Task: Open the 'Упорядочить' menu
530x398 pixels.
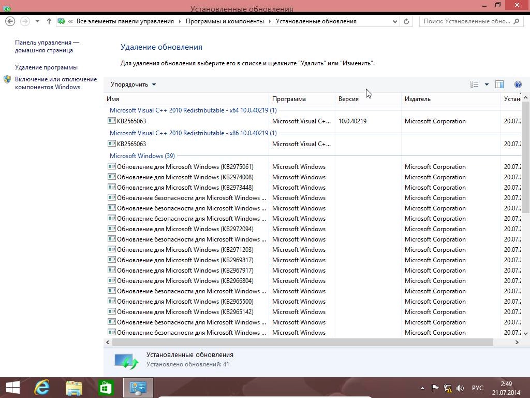Action: [133, 84]
